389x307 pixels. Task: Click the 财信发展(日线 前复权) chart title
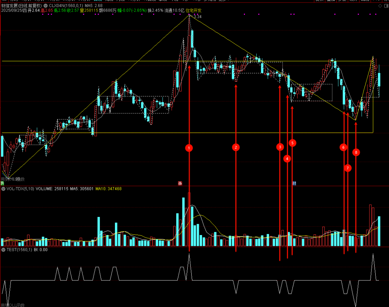coord(22,6)
